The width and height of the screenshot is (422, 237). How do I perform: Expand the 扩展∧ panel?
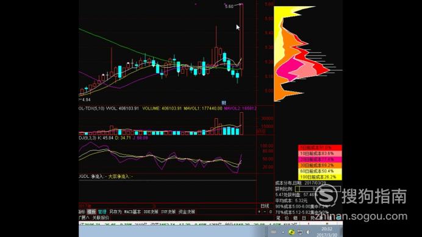coord(84,218)
